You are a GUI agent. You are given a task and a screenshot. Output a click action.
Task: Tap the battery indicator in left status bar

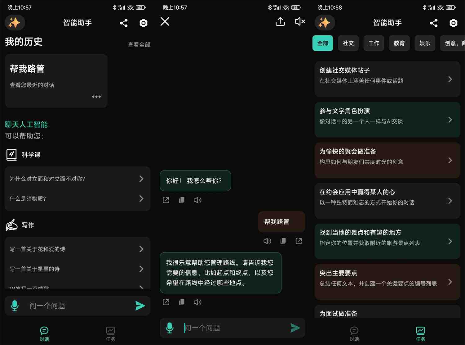point(141,7)
